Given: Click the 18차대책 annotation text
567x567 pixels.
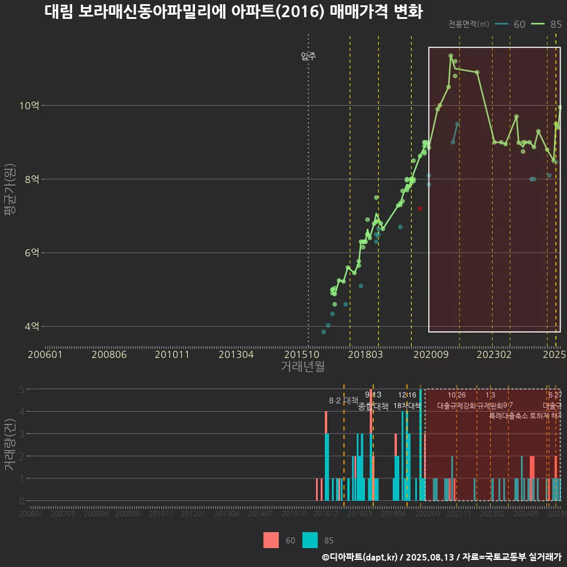Looking at the screenshot, I should tap(407, 406).
